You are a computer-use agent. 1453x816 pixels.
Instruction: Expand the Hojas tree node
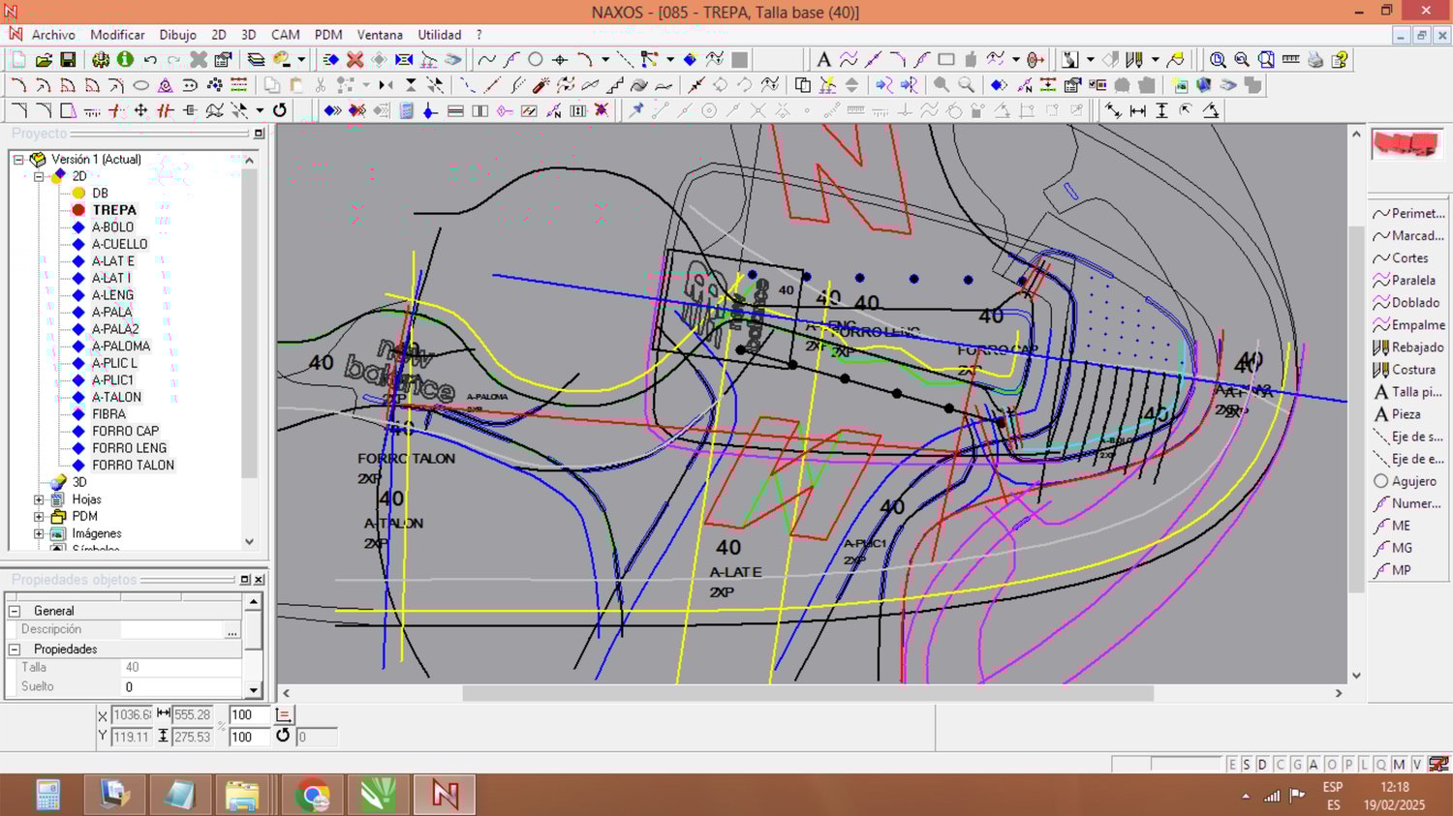[39, 500]
